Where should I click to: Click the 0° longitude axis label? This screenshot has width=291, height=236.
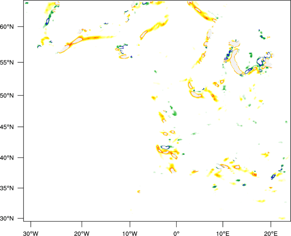pyautogui.click(x=176, y=233)
